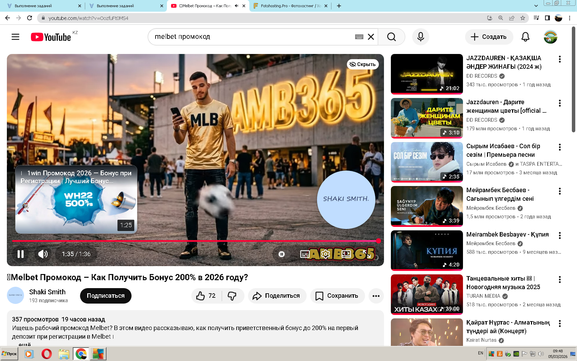Open YouTube notifications bell
Image resolution: width=577 pixels, height=361 pixels.
tap(525, 37)
